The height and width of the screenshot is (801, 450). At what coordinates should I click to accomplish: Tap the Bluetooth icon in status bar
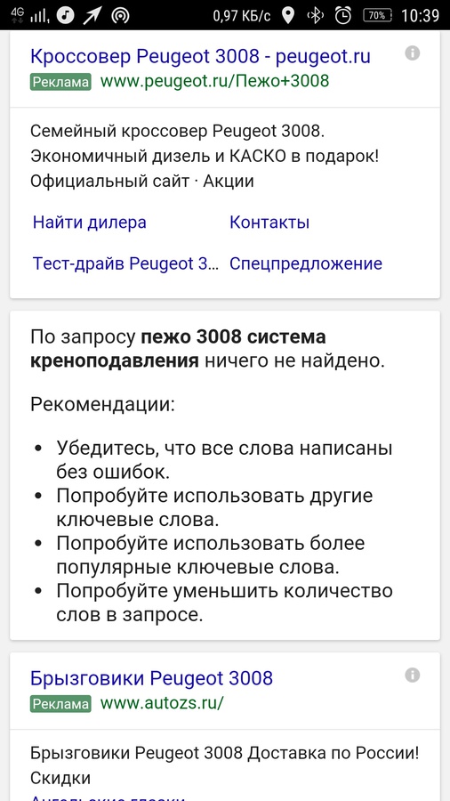[316, 16]
